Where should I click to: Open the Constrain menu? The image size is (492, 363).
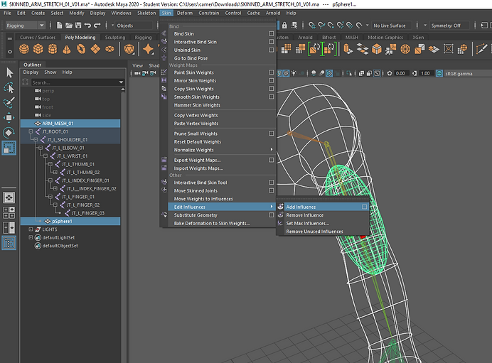click(209, 13)
